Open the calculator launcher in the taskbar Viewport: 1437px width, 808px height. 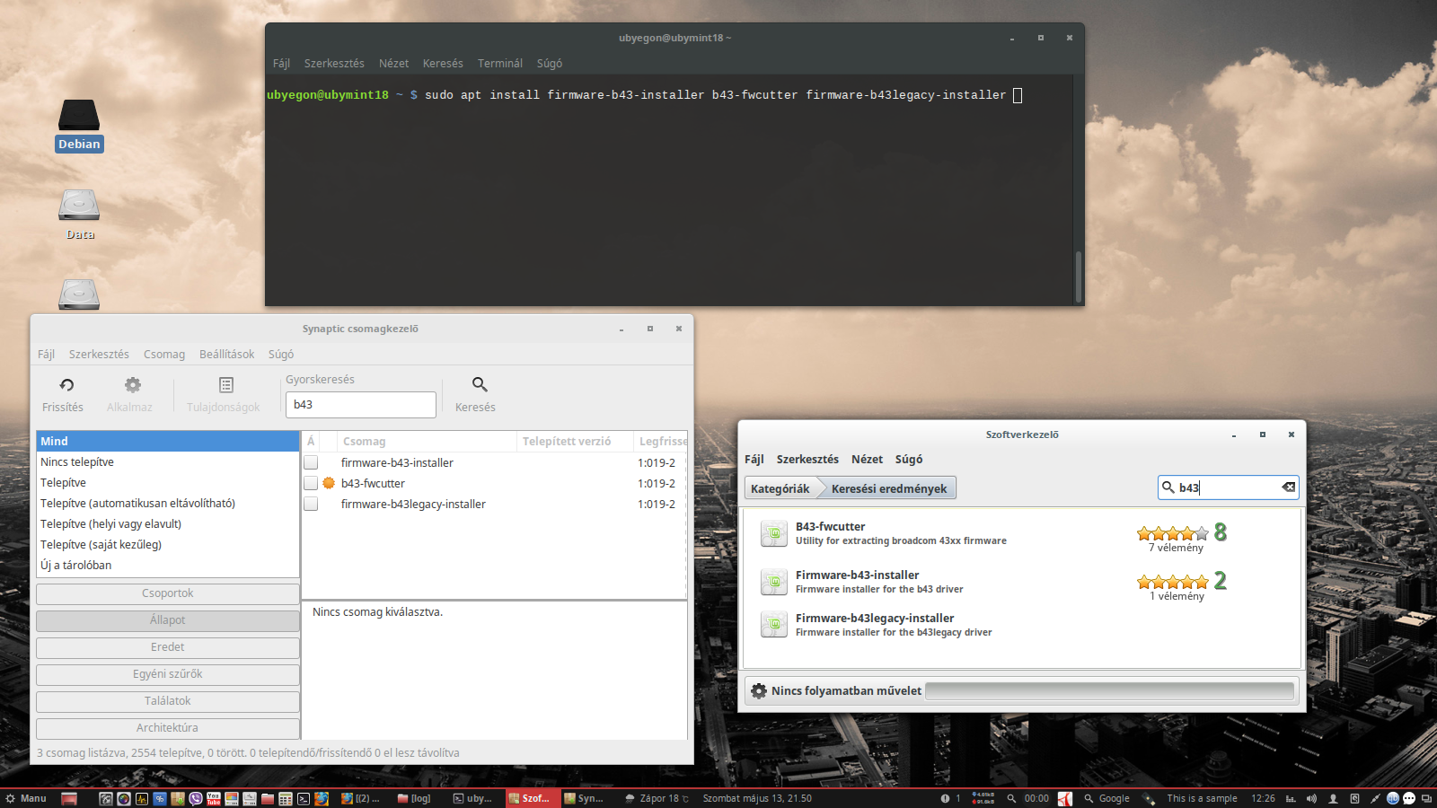click(286, 798)
